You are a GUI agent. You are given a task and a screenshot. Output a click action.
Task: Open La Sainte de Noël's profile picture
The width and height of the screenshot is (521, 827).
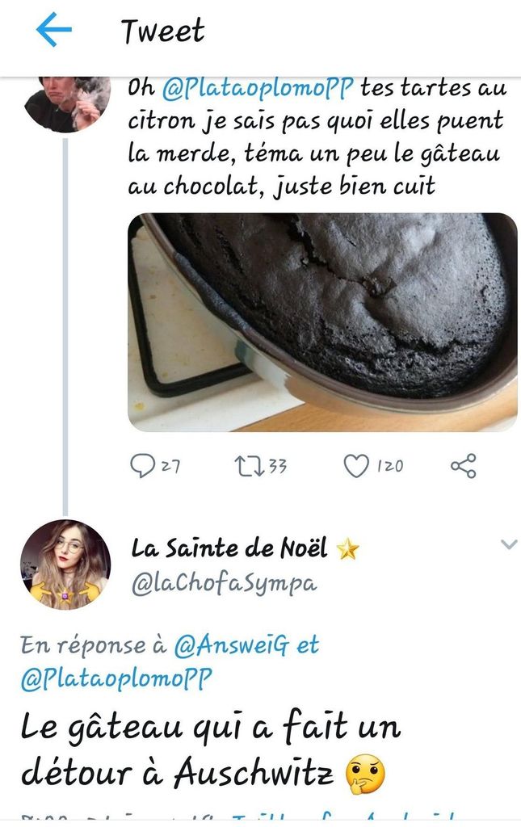(65, 565)
